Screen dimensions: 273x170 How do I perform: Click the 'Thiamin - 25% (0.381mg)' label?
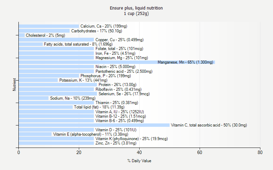[x=117, y=103]
